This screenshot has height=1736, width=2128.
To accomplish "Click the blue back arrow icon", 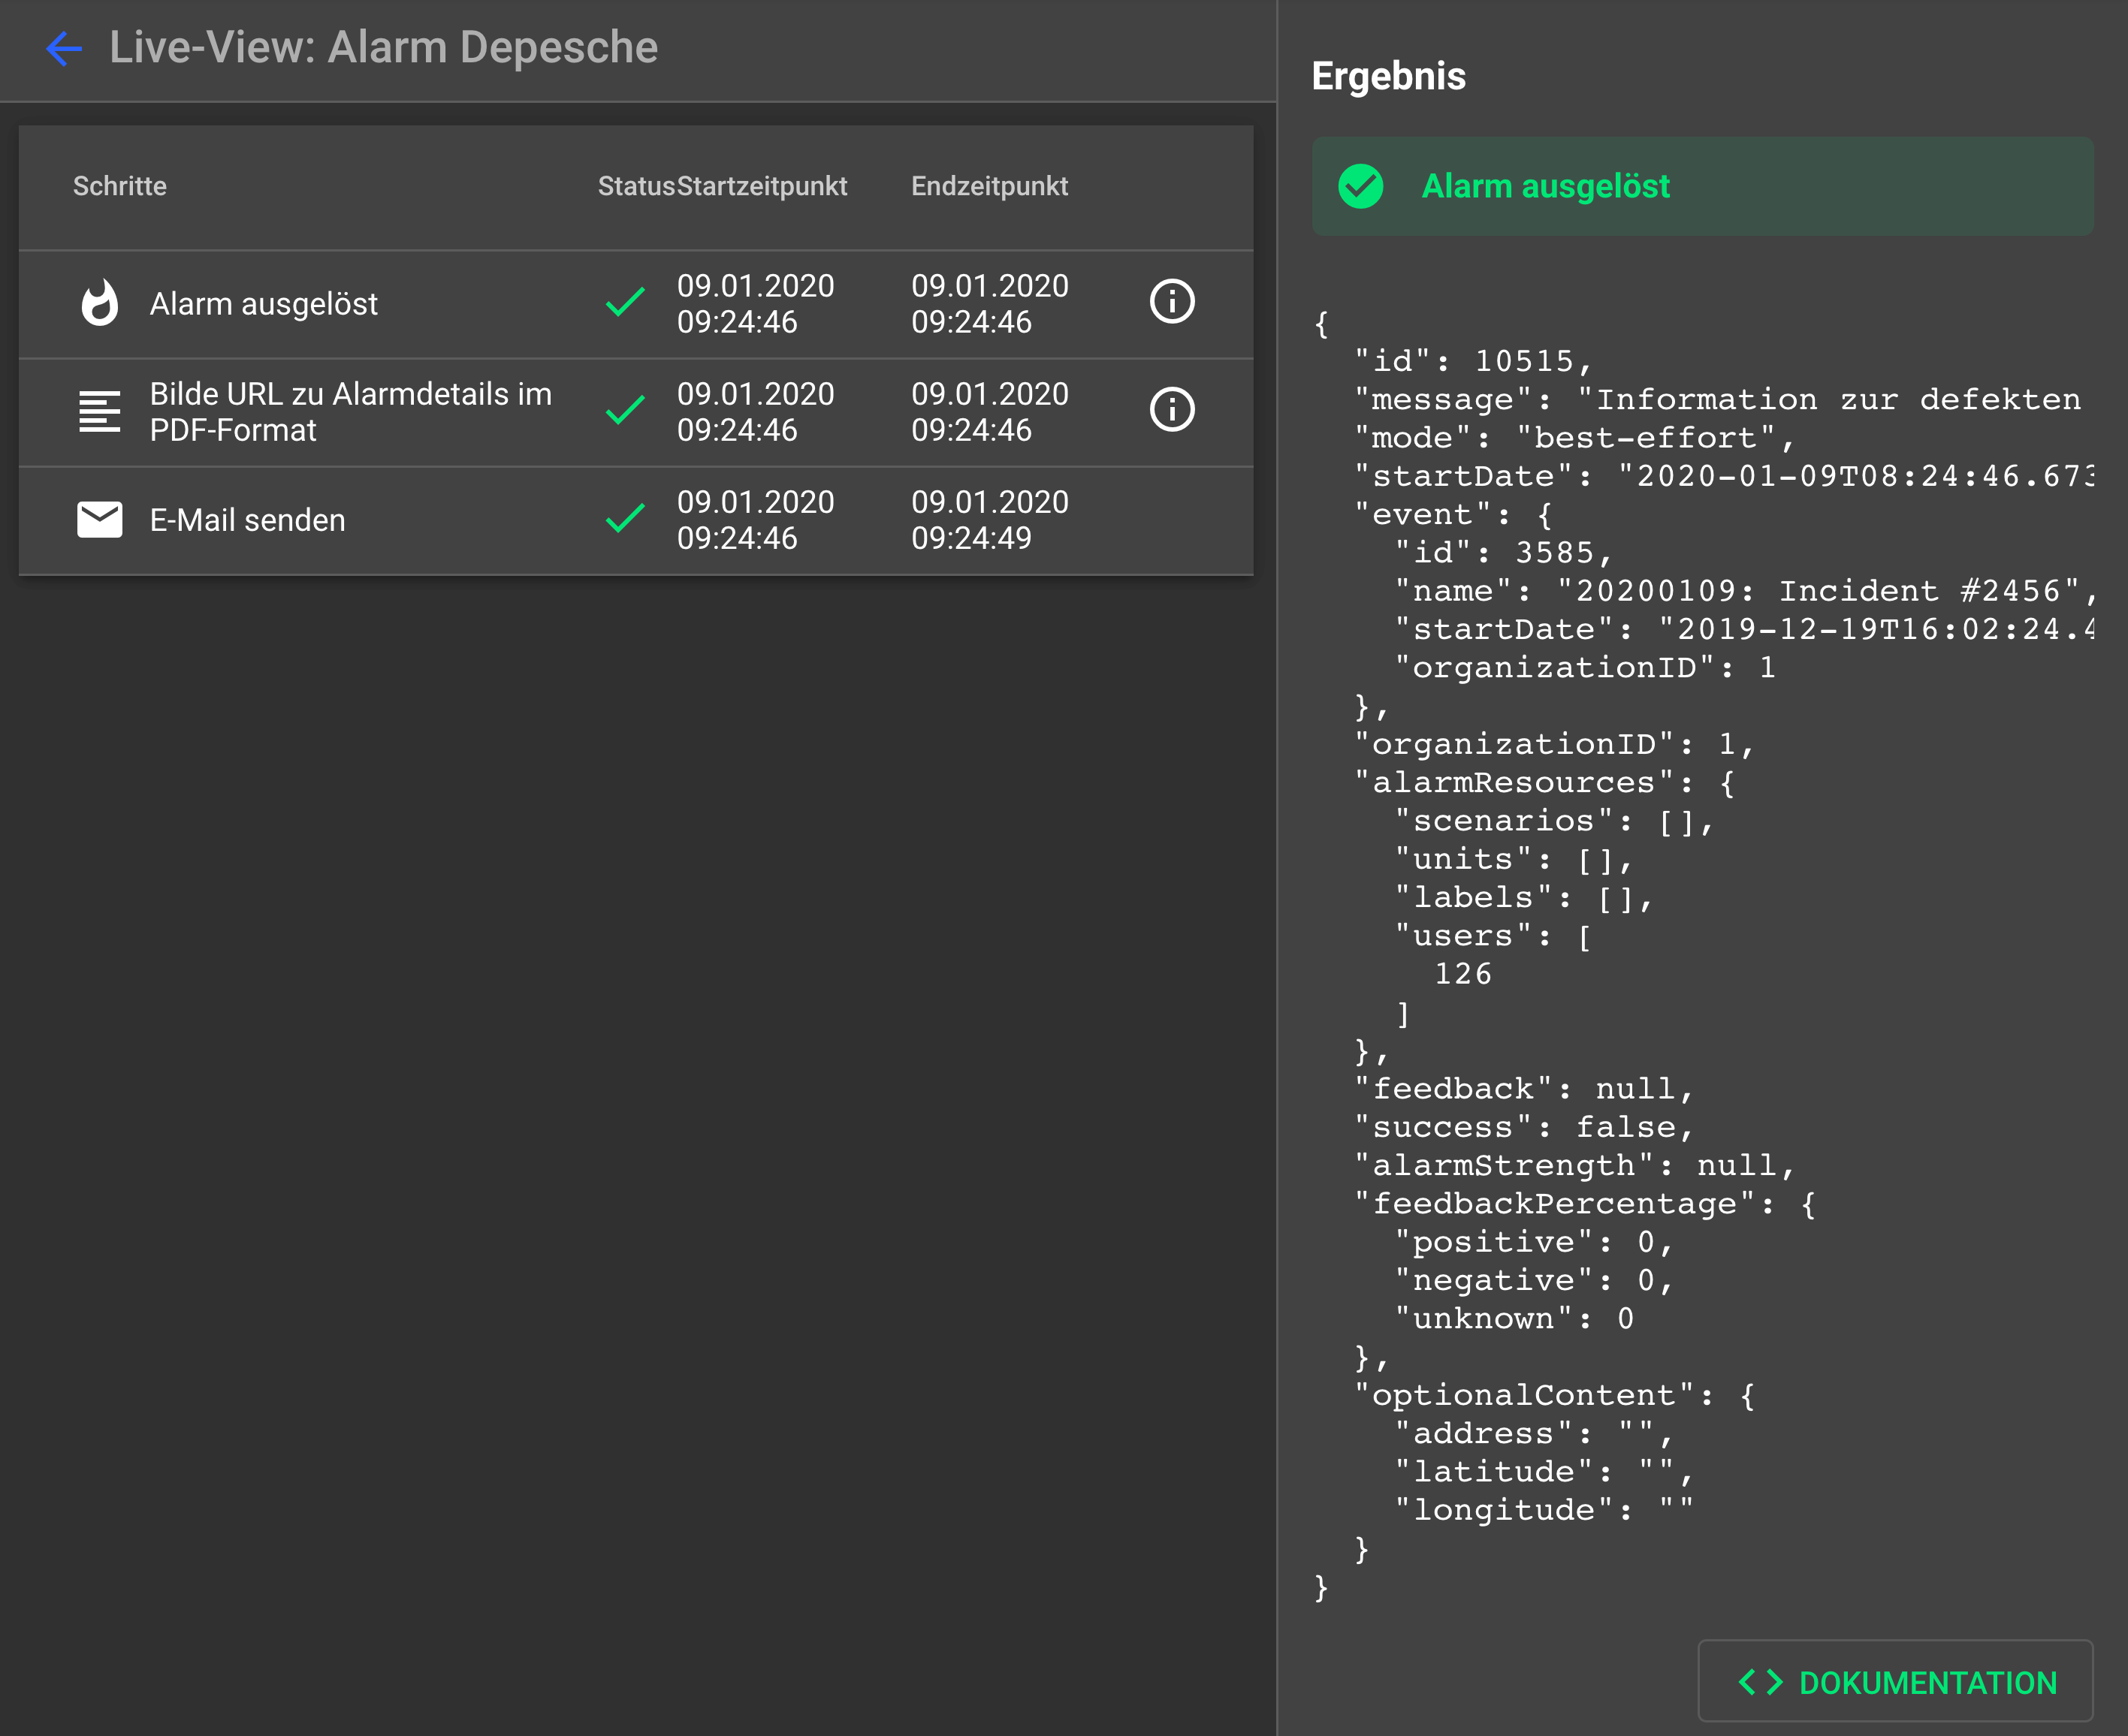I will tap(64, 48).
